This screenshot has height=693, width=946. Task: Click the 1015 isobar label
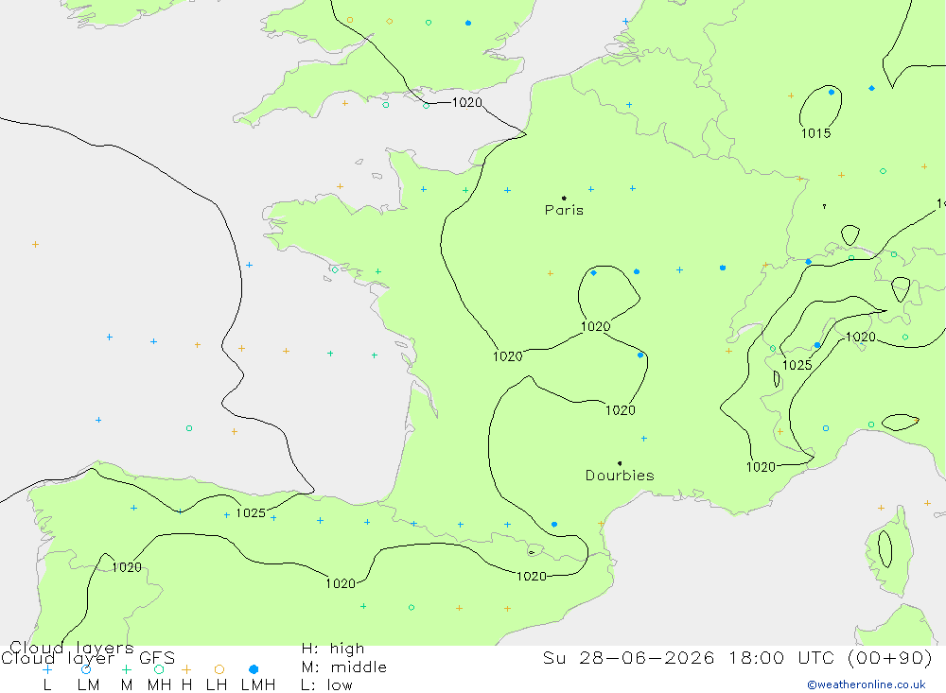[815, 133]
